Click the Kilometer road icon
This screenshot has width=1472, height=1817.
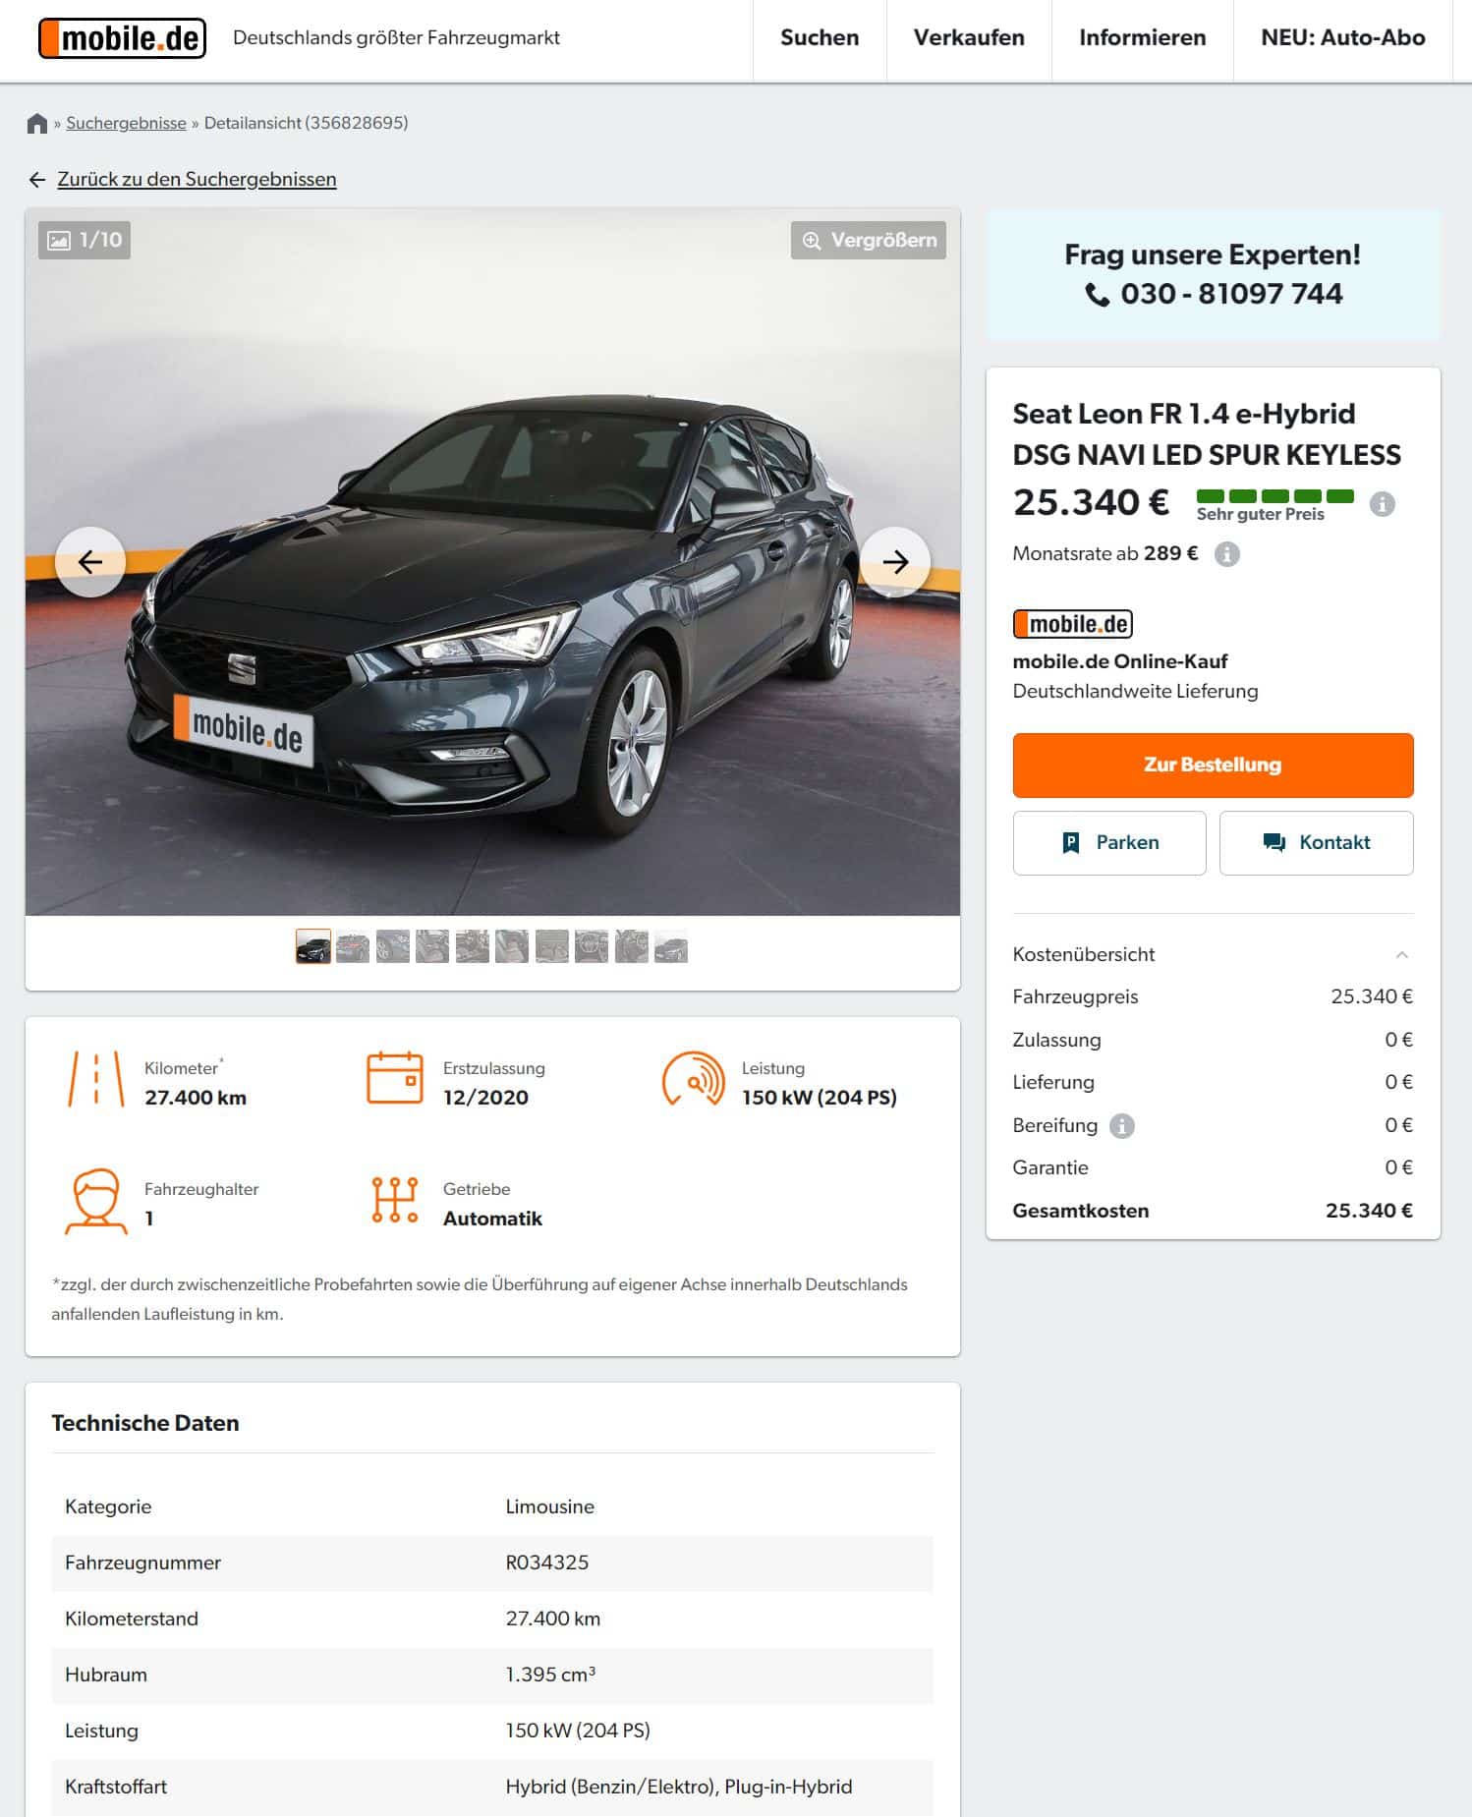(95, 1079)
